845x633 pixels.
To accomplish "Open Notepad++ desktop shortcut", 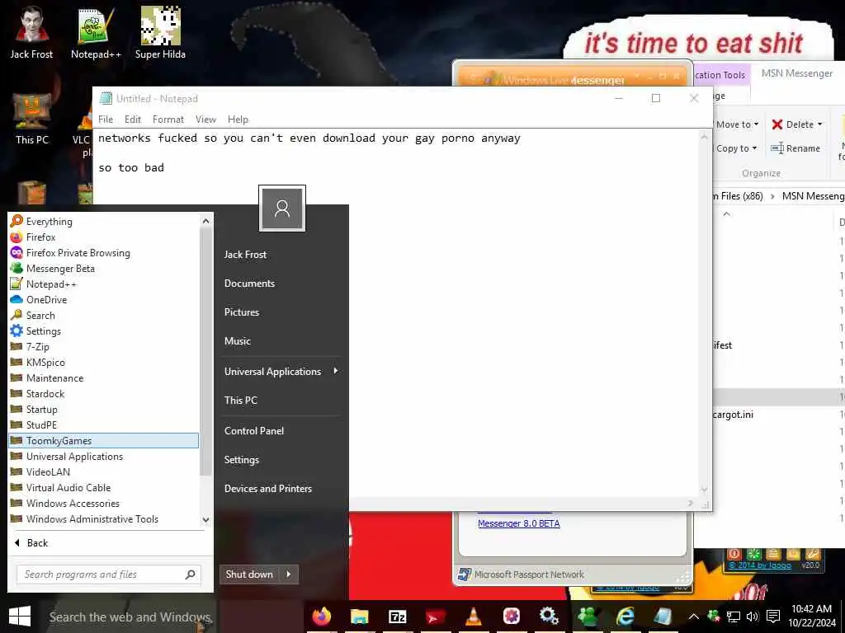I will click(96, 33).
